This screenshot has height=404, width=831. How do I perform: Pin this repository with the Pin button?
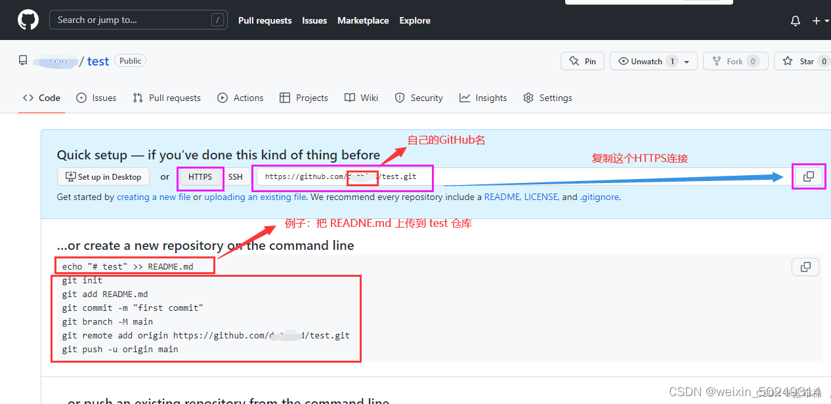[583, 61]
